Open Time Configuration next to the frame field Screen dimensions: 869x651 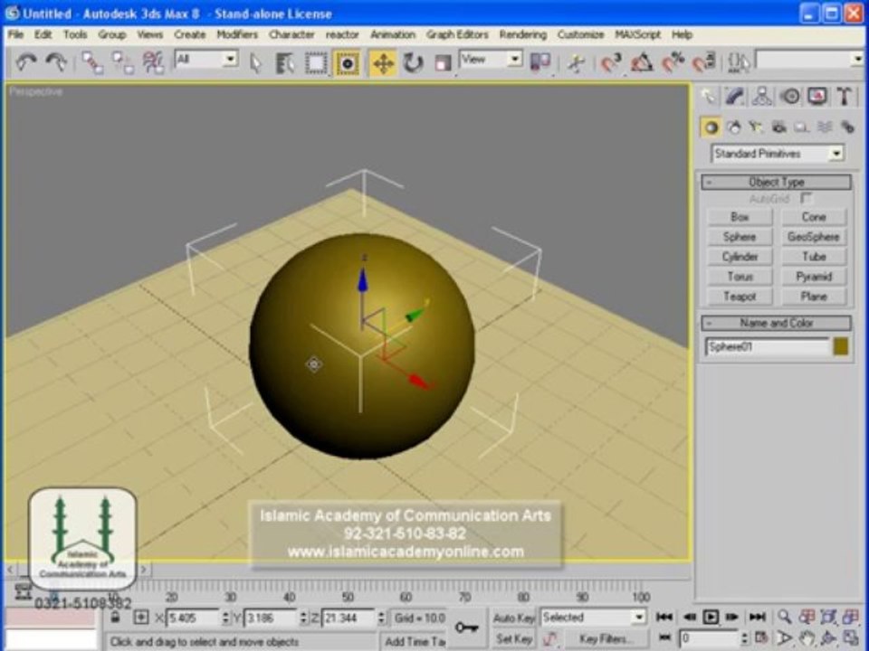tap(761, 638)
